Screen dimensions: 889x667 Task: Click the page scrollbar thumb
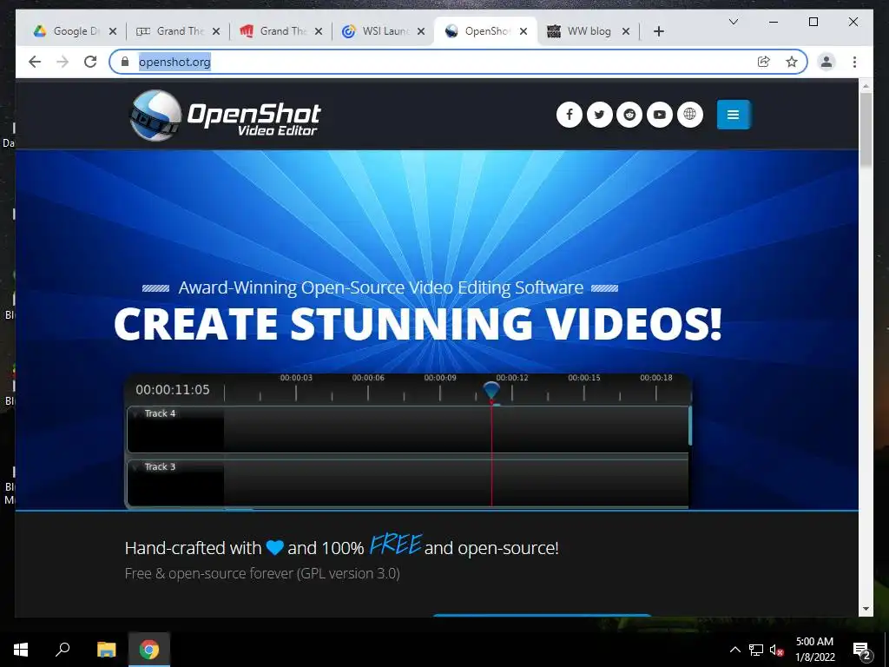[866, 129]
